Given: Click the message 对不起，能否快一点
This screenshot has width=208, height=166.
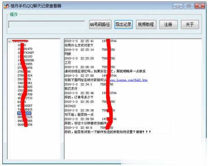Looking at the screenshot, I should click(x=79, y=115).
